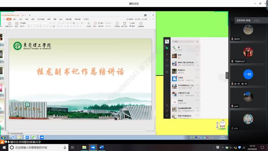Open Word from the Windows taskbar
Screen dimensions: 268x151
[x=101, y=148]
